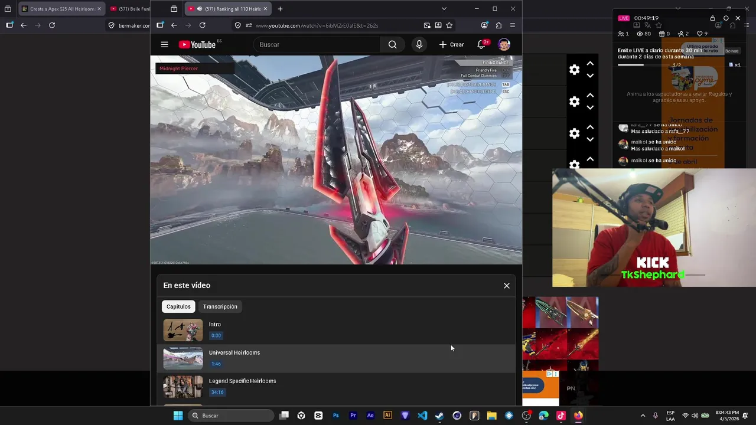Go to the YouTube home logo
The height and width of the screenshot is (425, 756).
click(x=197, y=45)
